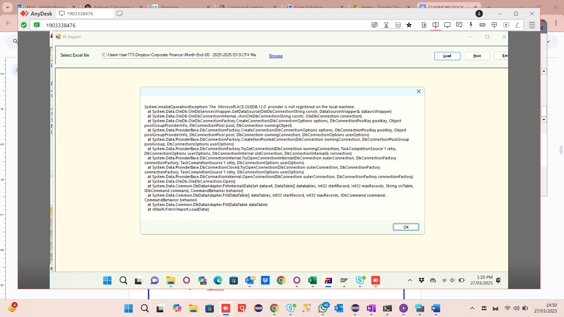
Task: Toggle AnyDesk session recording icon
Action: (506, 25)
